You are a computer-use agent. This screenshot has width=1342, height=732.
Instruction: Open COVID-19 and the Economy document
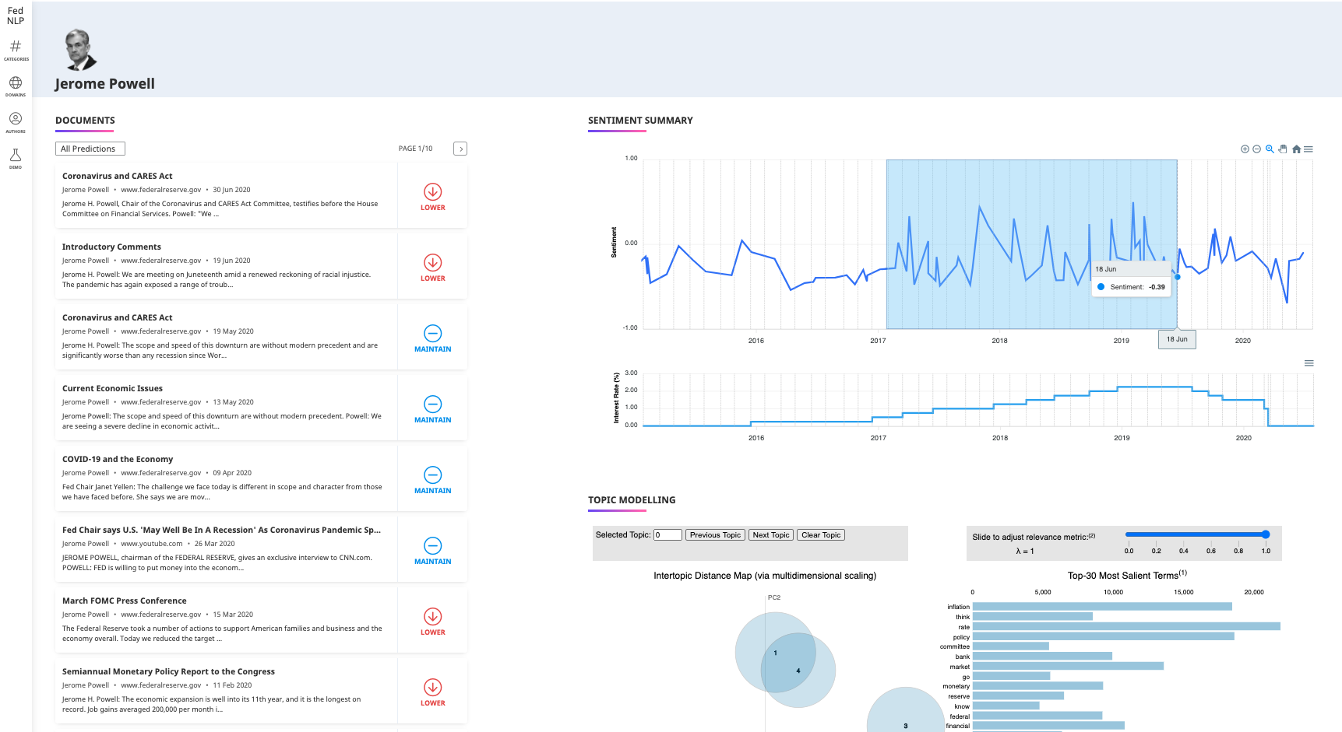[118, 460]
